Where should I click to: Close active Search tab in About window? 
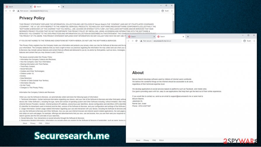[x=183, y=36]
